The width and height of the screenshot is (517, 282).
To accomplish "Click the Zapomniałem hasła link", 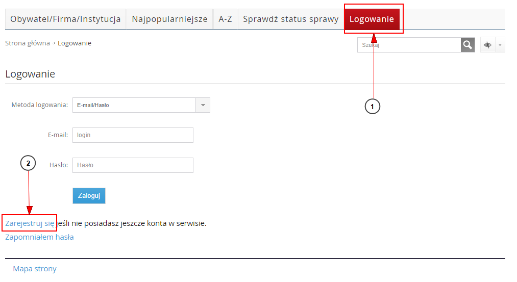I will [x=39, y=237].
